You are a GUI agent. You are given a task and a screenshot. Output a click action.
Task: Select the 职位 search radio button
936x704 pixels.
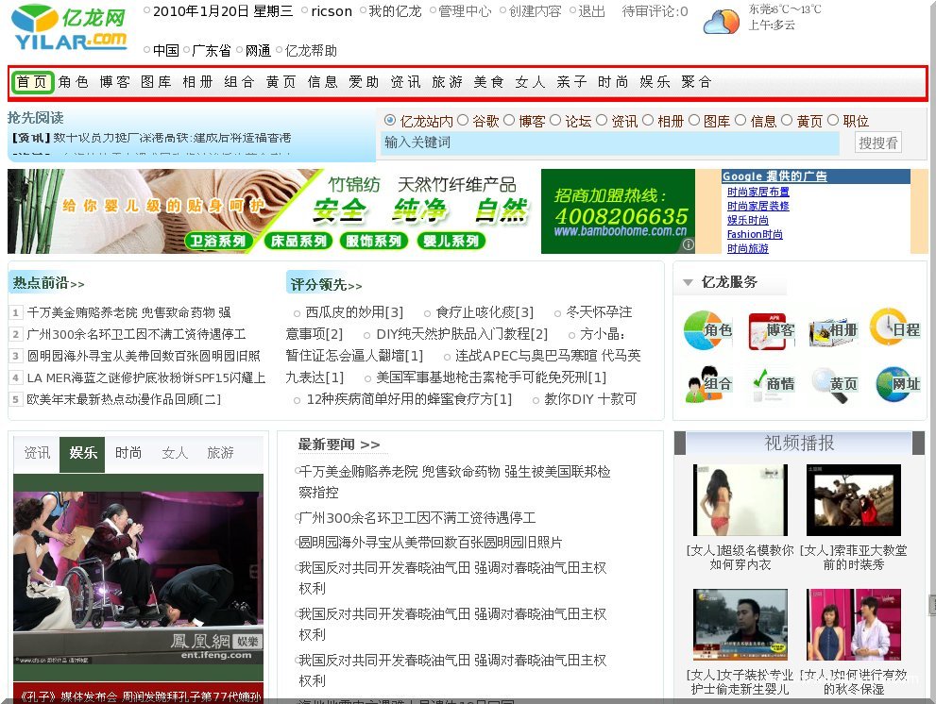[x=833, y=120]
